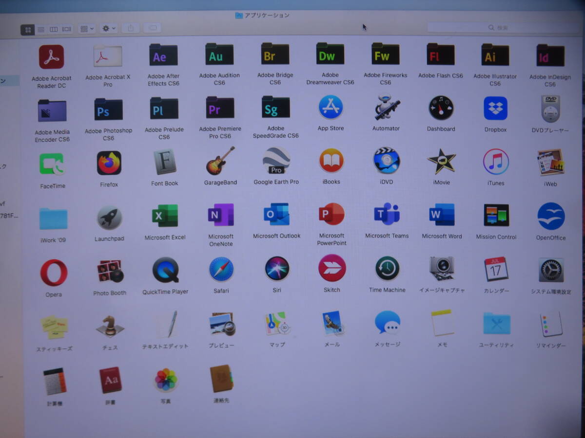Select the チェス app

click(x=110, y=326)
